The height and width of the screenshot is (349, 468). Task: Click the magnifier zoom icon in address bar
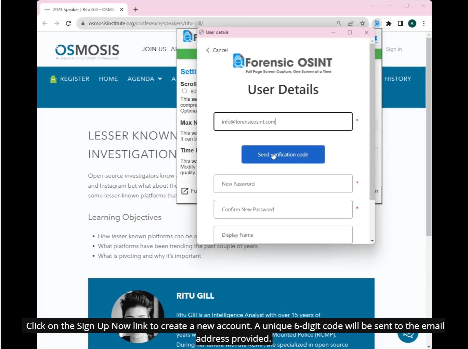339,23
